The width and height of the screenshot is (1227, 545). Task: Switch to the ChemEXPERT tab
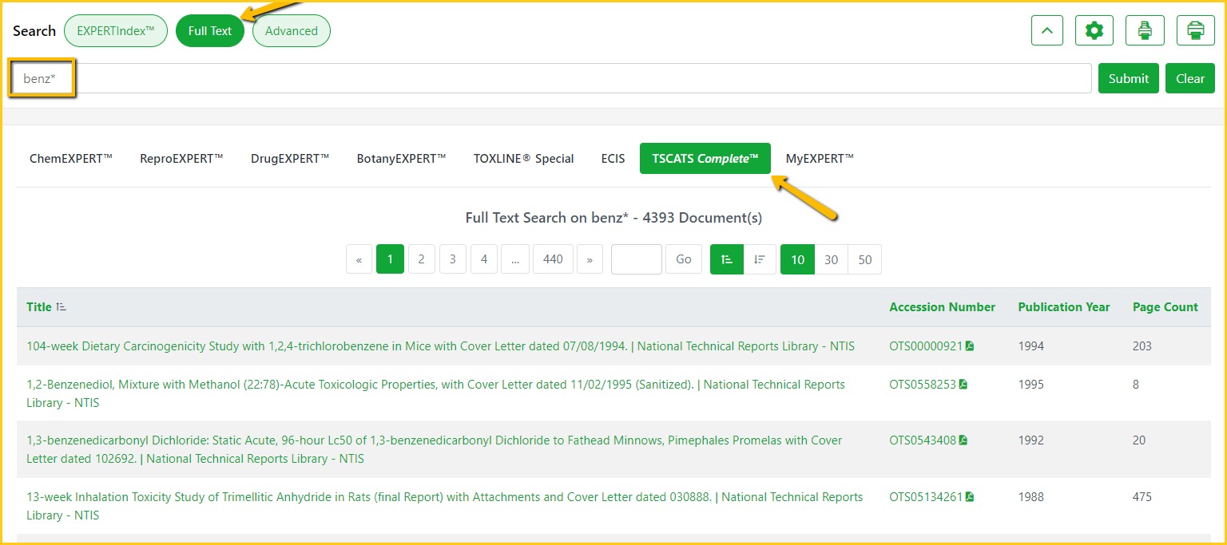click(71, 159)
